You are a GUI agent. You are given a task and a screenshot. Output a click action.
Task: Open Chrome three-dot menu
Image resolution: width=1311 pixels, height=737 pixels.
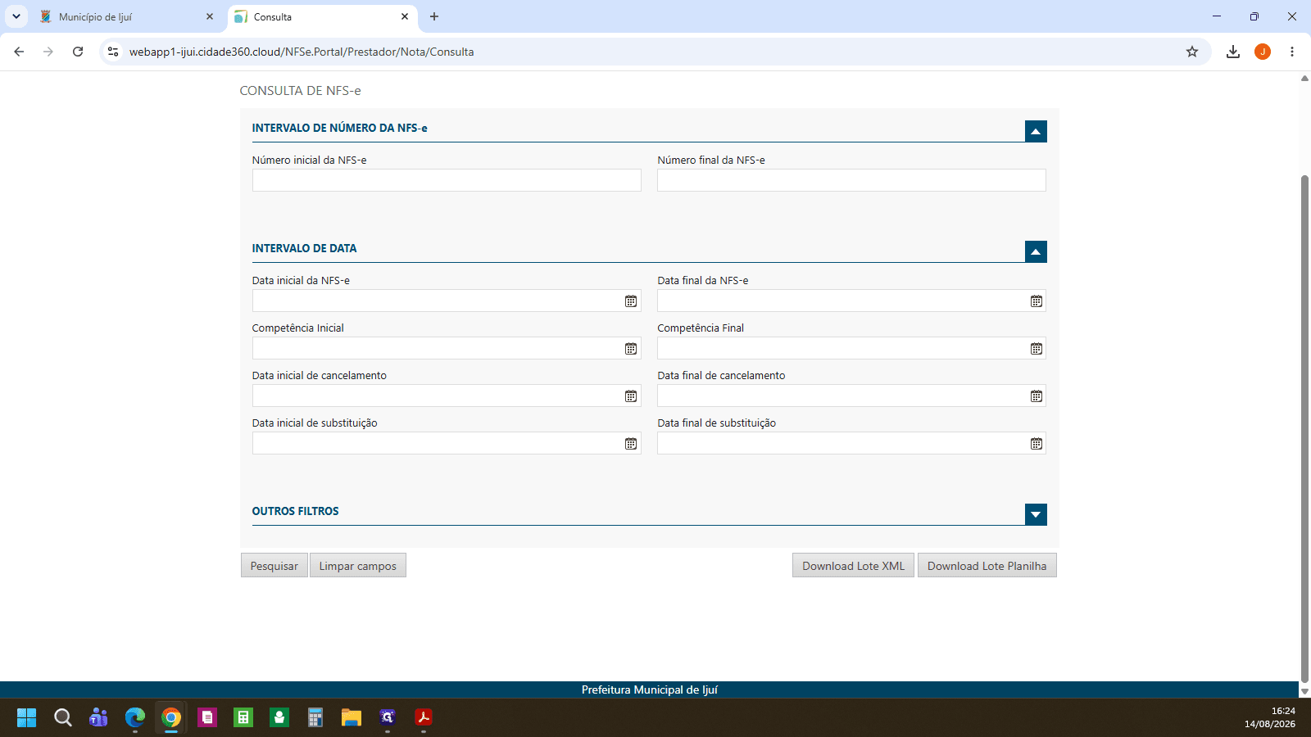point(1292,52)
